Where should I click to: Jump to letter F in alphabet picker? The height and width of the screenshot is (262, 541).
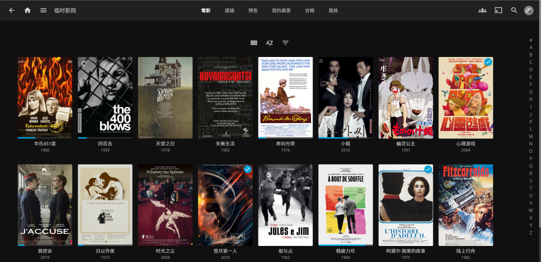530,84
